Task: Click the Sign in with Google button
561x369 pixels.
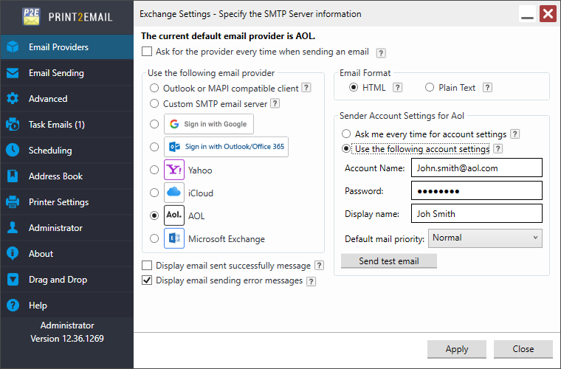Action: [209, 124]
